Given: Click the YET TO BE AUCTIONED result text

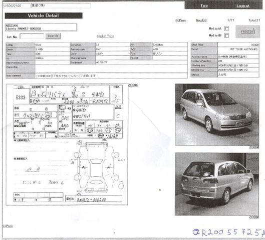Looking at the screenshot, I should [243, 49].
